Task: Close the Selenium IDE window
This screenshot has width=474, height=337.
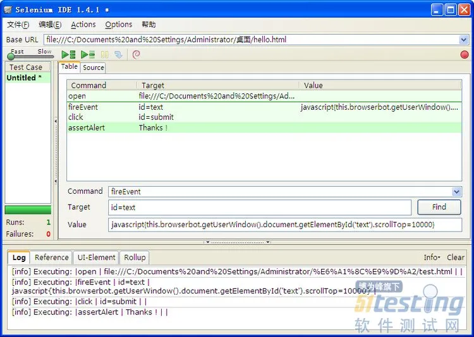Action: (x=464, y=9)
